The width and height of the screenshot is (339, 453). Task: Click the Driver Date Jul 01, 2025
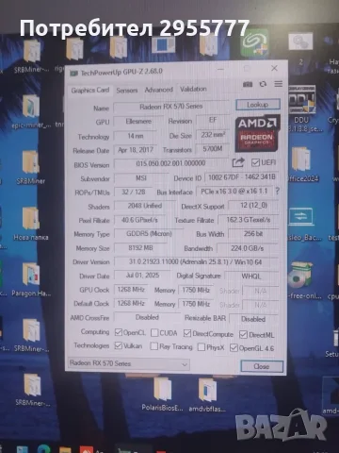[142, 276]
